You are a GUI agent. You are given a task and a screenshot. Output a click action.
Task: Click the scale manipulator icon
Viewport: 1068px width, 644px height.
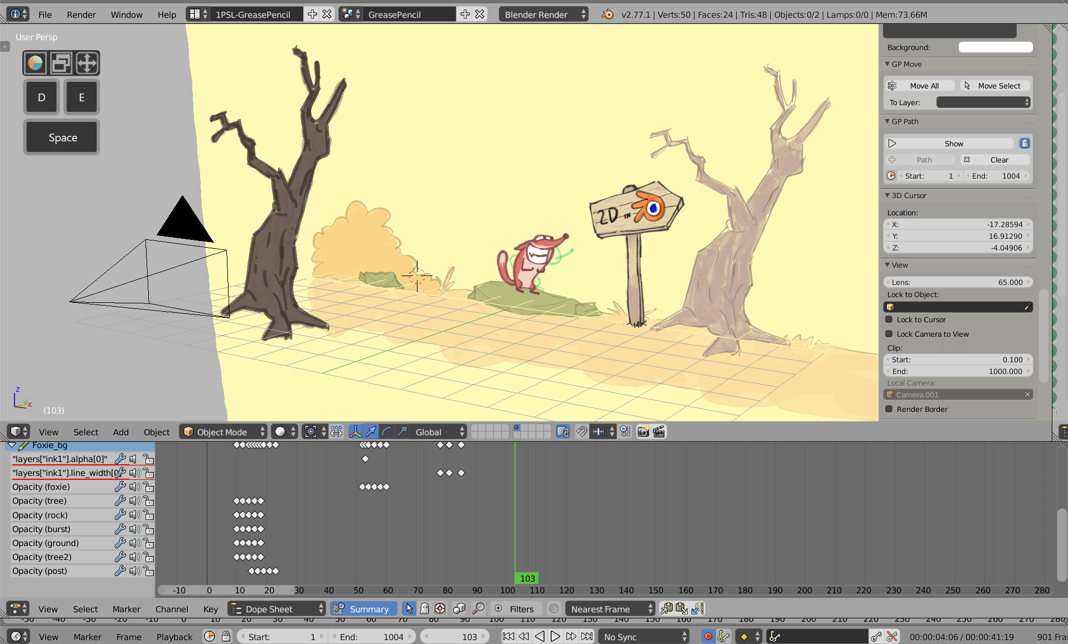402,432
